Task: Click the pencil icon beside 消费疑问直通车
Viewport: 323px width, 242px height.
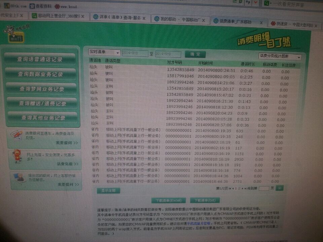Action: pos(17,135)
